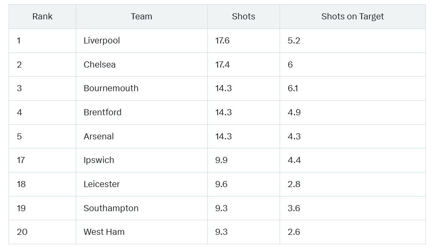Select the Brentford team cell

tap(142, 112)
